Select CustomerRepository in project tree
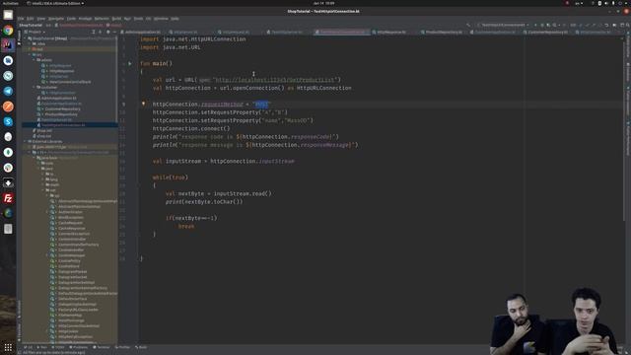The width and height of the screenshot is (631, 355). tap(62, 108)
